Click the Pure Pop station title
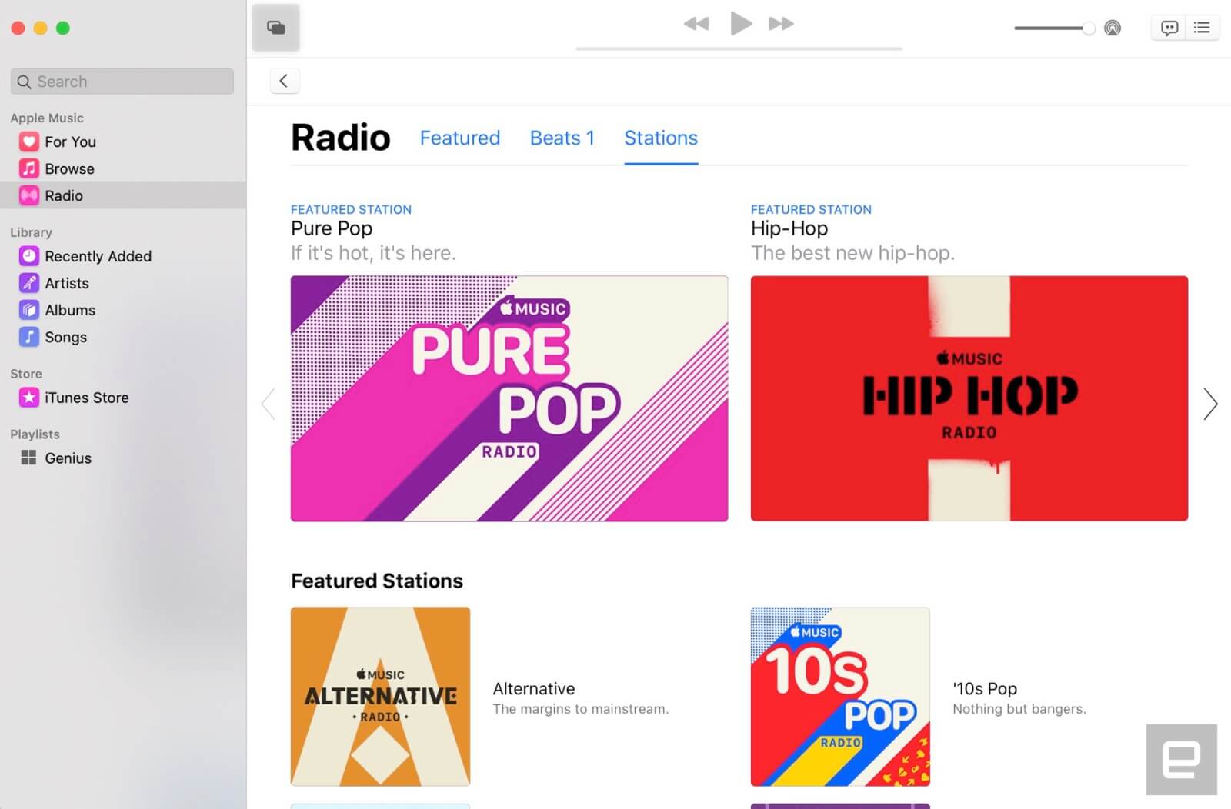The image size is (1231, 809). [332, 228]
